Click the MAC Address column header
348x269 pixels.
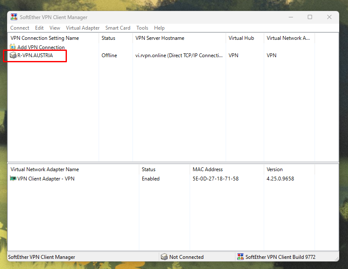(x=207, y=169)
